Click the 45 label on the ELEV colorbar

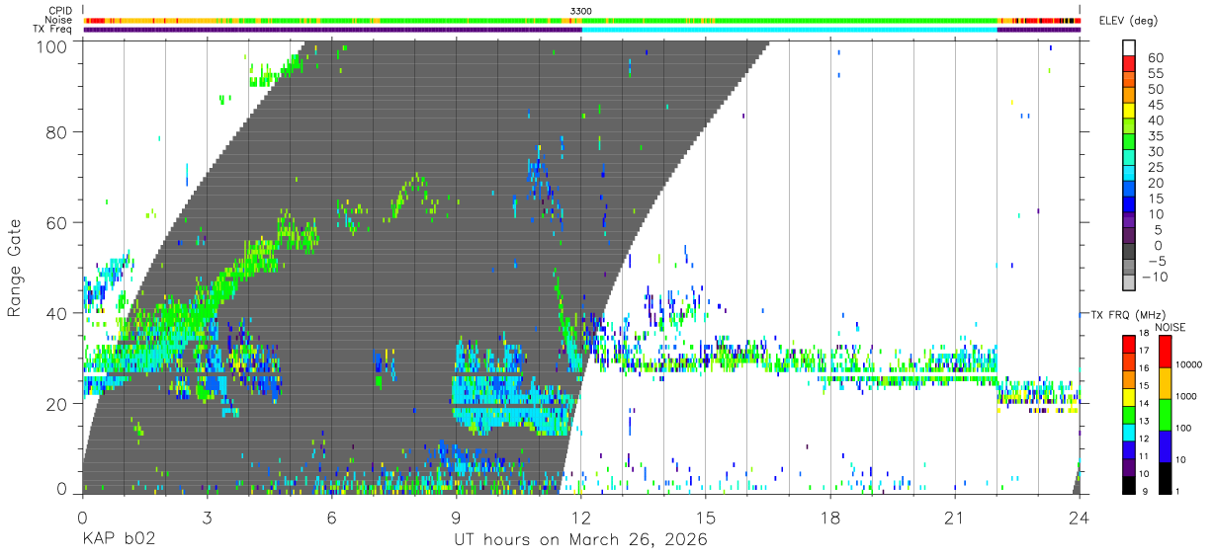pos(1155,105)
